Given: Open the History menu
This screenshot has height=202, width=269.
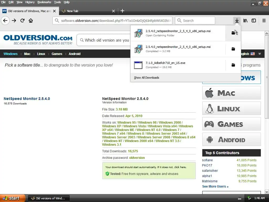Looking at the screenshot, I should coord(30,2).
